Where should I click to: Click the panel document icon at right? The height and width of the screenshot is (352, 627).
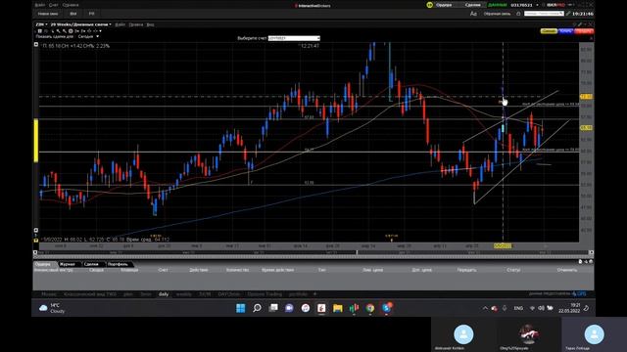(x=580, y=261)
